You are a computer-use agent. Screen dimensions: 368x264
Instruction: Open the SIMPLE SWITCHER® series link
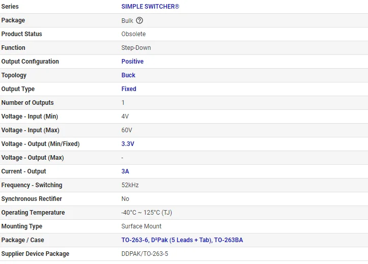[150, 7]
